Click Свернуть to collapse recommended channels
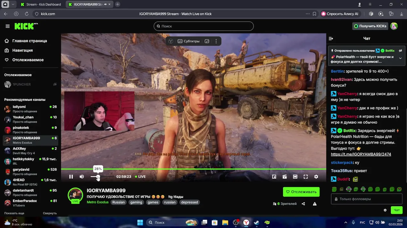Image resolution: width=407 pixels, height=228 pixels. coord(50,213)
